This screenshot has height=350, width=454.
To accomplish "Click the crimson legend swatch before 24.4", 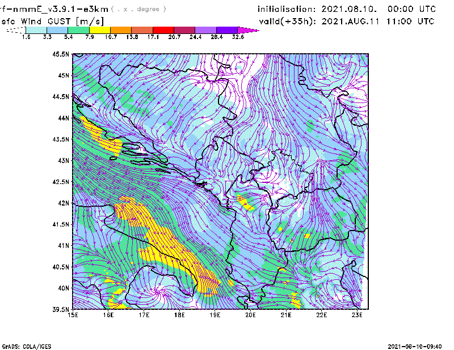I will click(184, 30).
